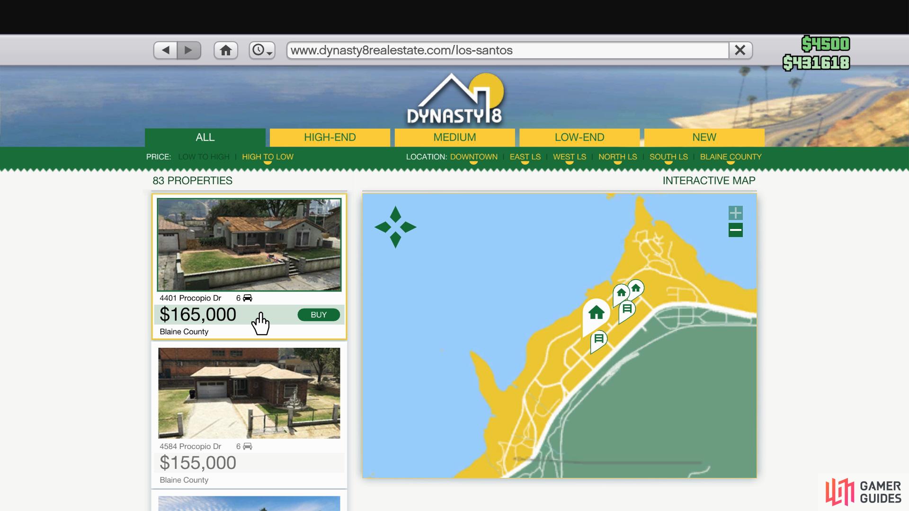Switch to the MEDIUM tab
Image resolution: width=909 pixels, height=511 pixels.
coord(454,137)
